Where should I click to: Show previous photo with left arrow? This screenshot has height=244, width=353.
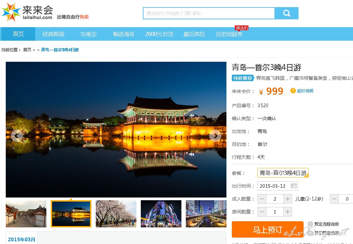click(x=17, y=136)
